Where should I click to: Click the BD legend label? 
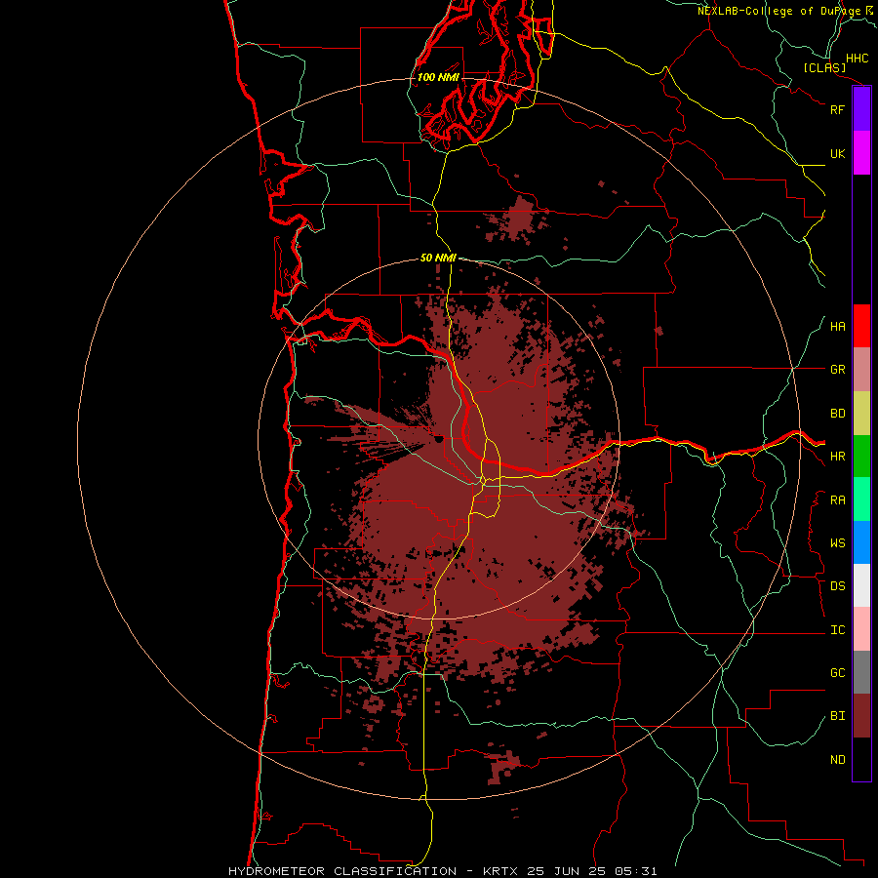pos(837,414)
